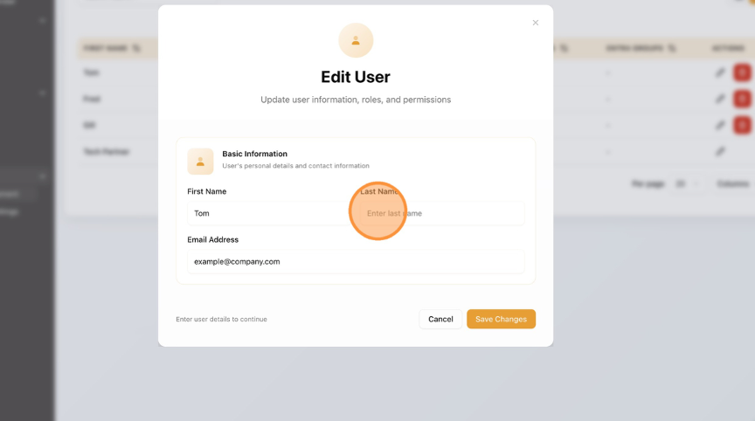Click the red delete icon in Fred's row
Screen dimensions: 755x421
[x=742, y=99]
